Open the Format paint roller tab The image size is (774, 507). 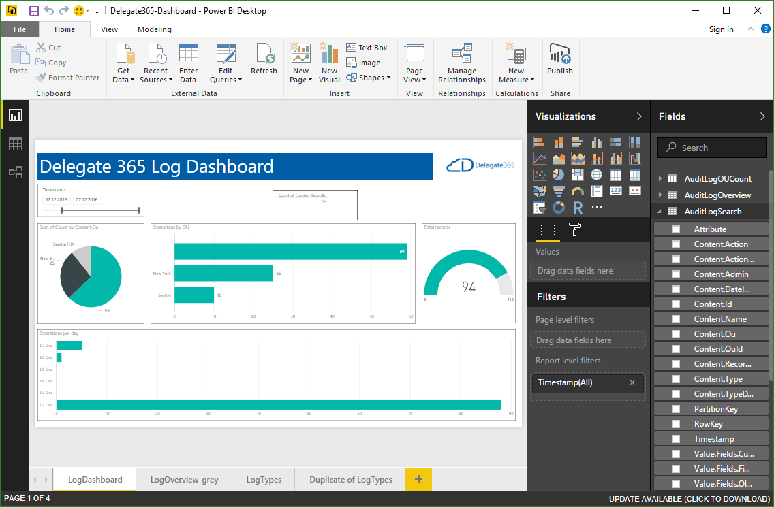point(574,230)
